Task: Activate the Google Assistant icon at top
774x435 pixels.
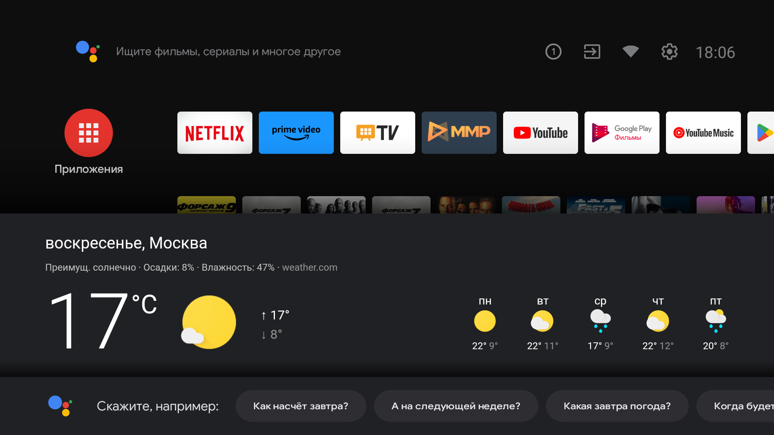Action: [88, 52]
